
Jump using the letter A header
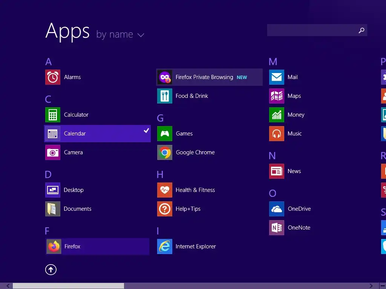pos(49,62)
